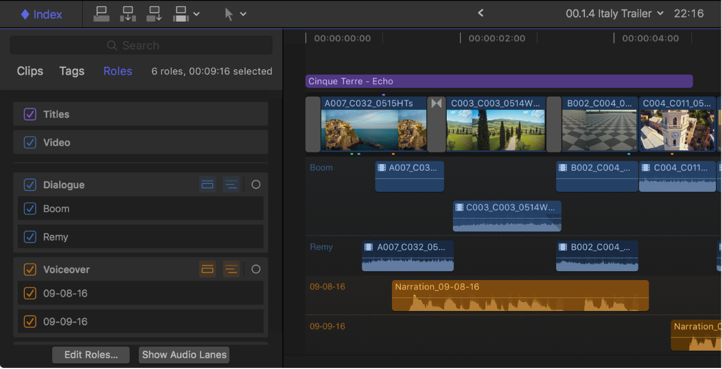
Task: Click the audio lanes icon for the Dialogue role
Action: tap(232, 184)
